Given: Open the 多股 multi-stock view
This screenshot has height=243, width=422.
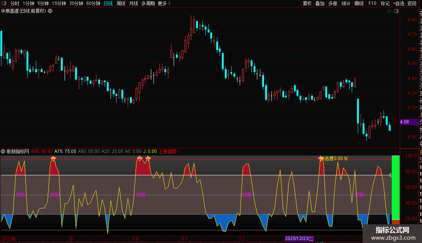Looking at the screenshot, I should coord(333,3).
